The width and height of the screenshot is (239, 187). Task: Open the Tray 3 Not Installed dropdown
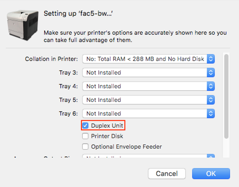148,72
